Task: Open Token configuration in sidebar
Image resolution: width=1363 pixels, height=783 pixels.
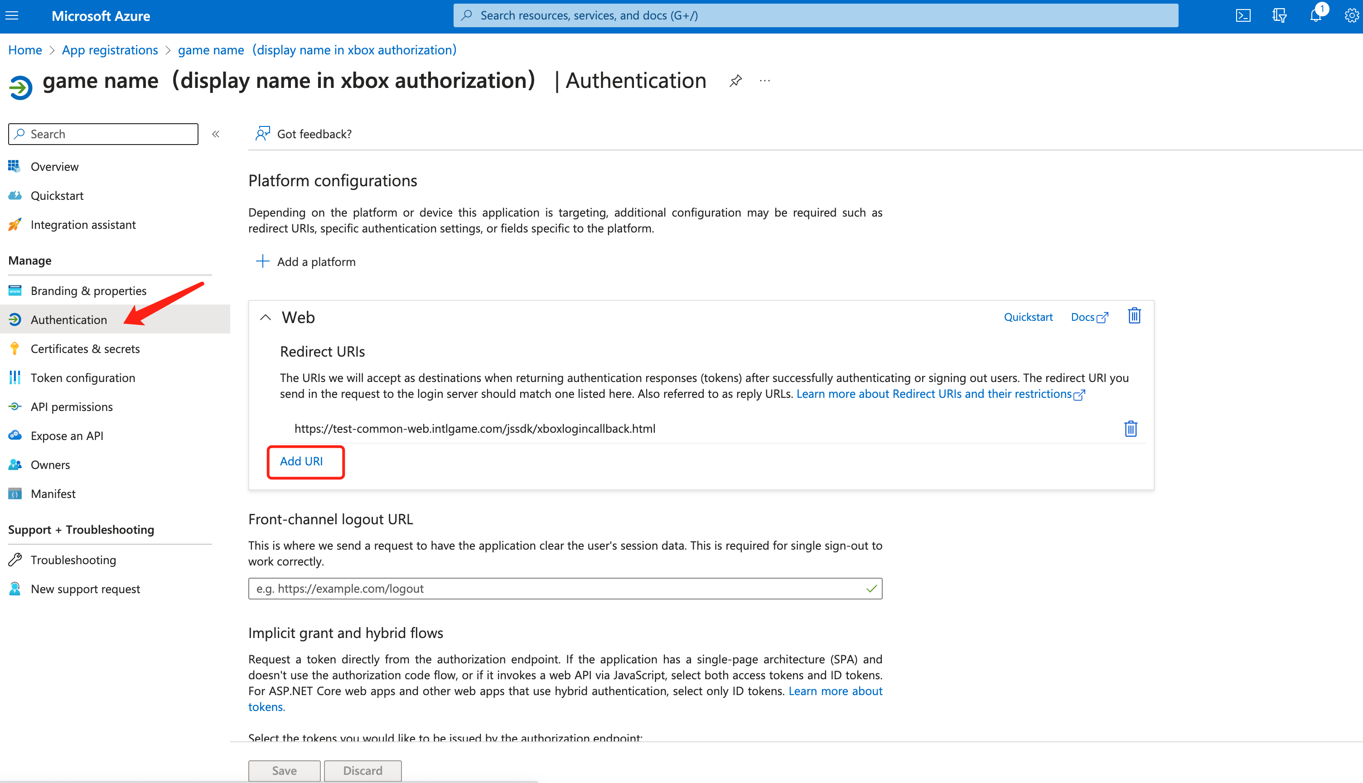Action: 83,377
